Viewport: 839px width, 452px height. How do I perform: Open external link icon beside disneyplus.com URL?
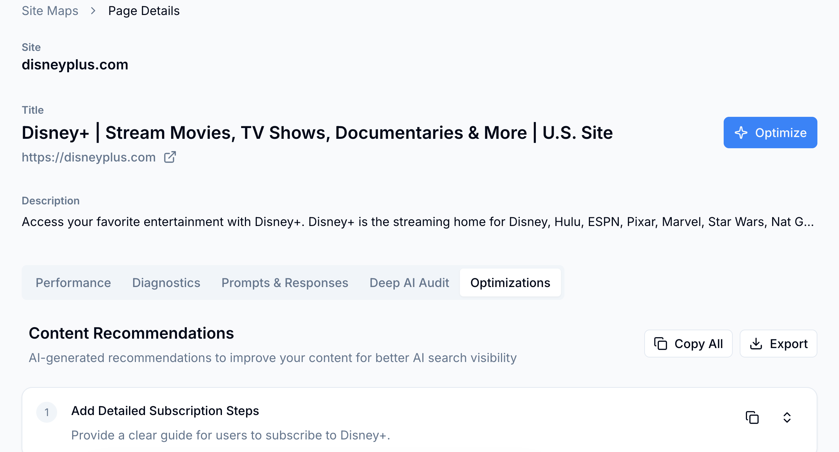[x=170, y=157]
